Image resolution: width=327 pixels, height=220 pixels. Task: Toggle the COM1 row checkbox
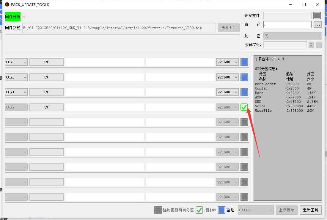click(x=244, y=92)
